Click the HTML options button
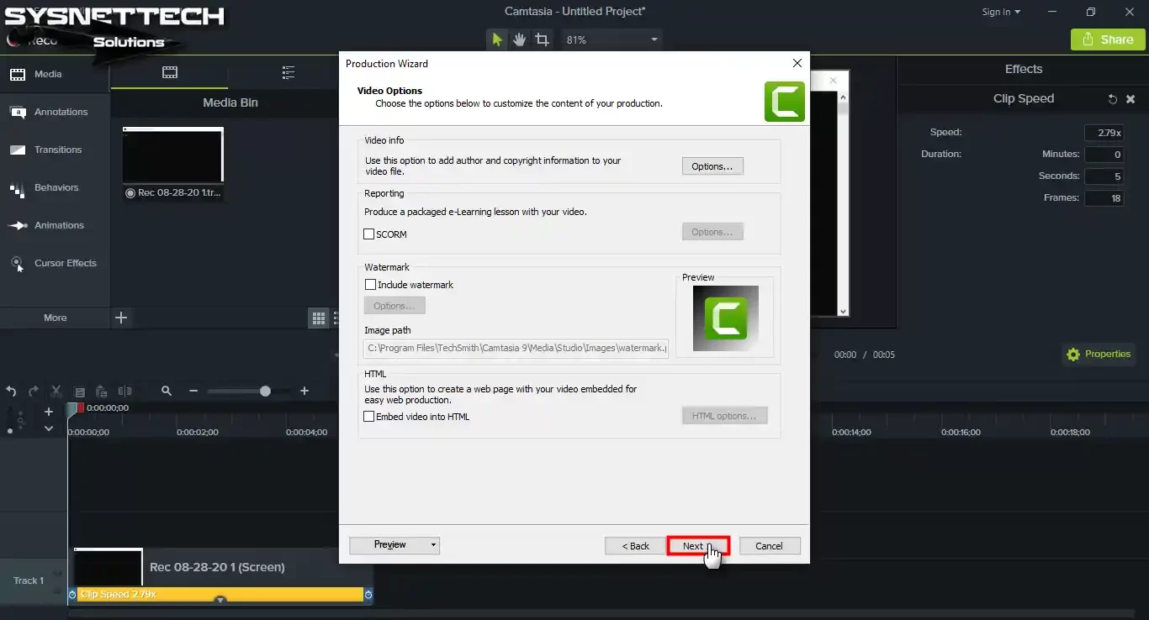The height and width of the screenshot is (620, 1149). (x=724, y=416)
